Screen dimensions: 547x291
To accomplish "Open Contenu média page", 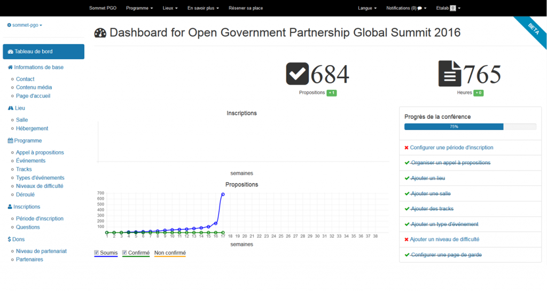I will [x=34, y=87].
